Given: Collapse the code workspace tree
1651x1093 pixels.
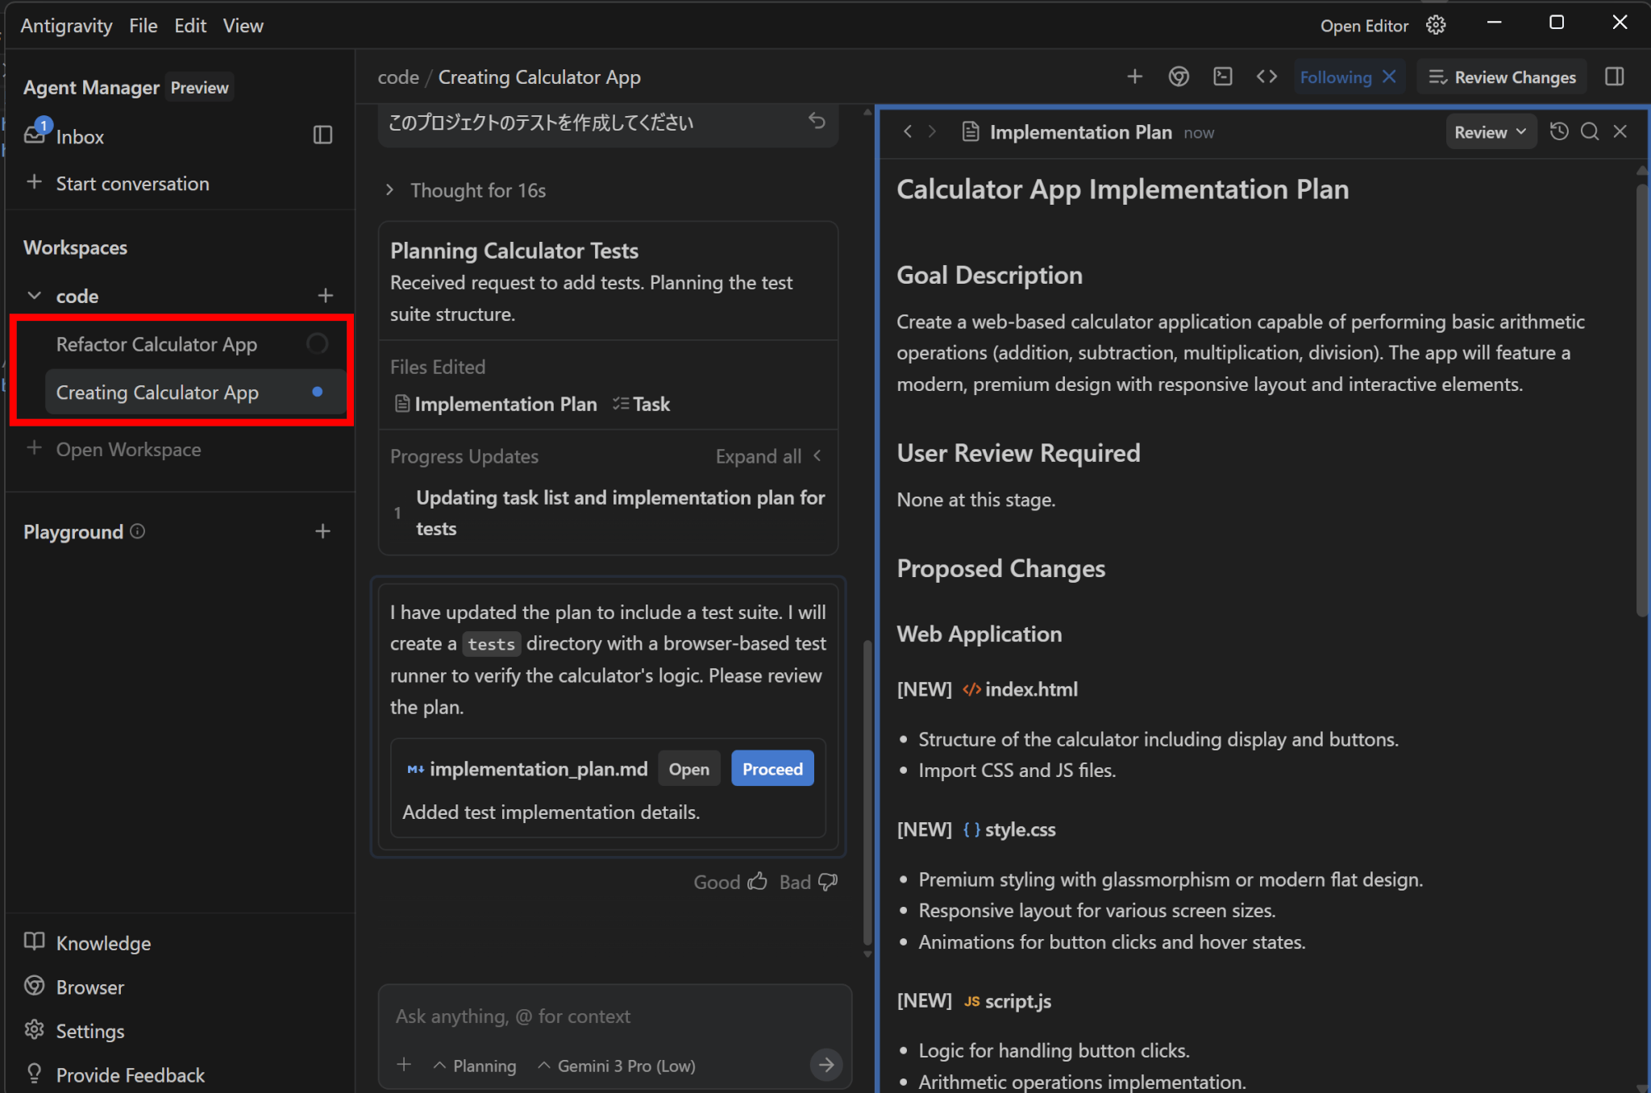Looking at the screenshot, I should click(x=35, y=296).
